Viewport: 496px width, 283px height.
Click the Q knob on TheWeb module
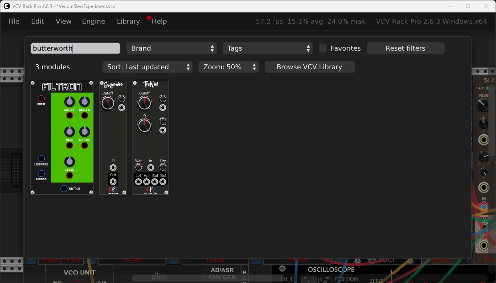pos(145,126)
